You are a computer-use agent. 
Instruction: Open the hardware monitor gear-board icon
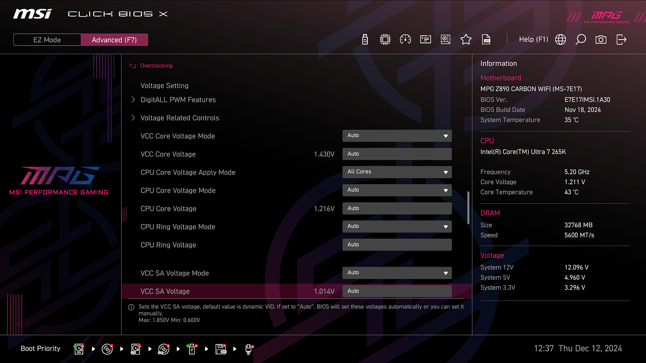pyautogui.click(x=446, y=40)
